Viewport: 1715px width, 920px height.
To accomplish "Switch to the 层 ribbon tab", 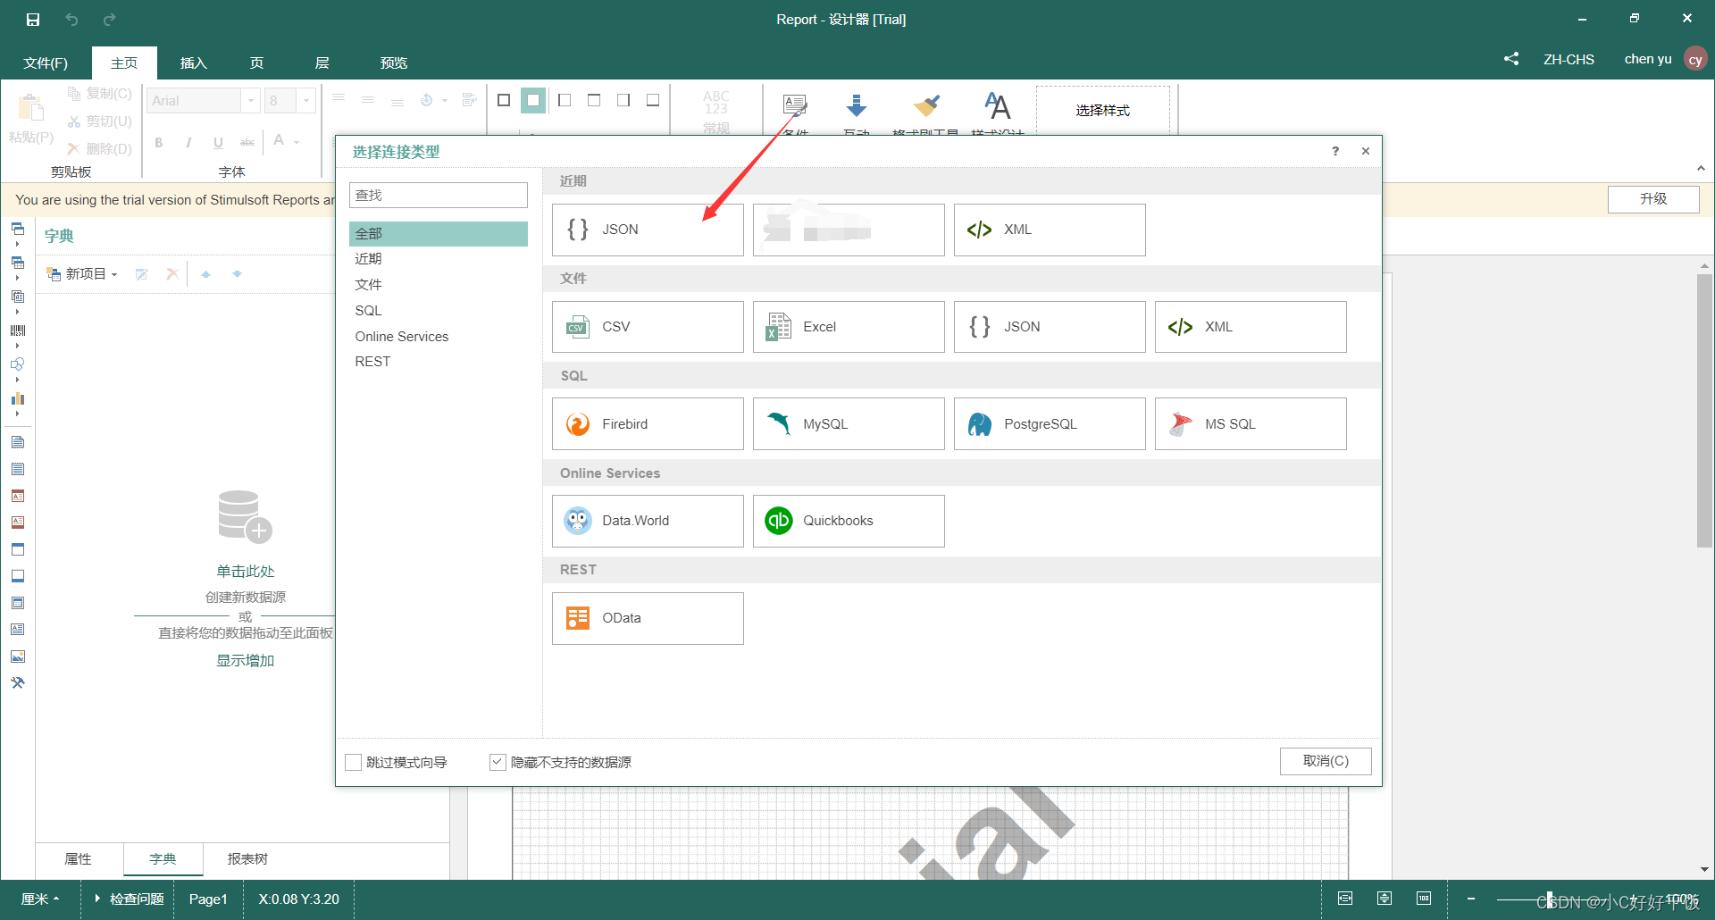I will pyautogui.click(x=322, y=63).
